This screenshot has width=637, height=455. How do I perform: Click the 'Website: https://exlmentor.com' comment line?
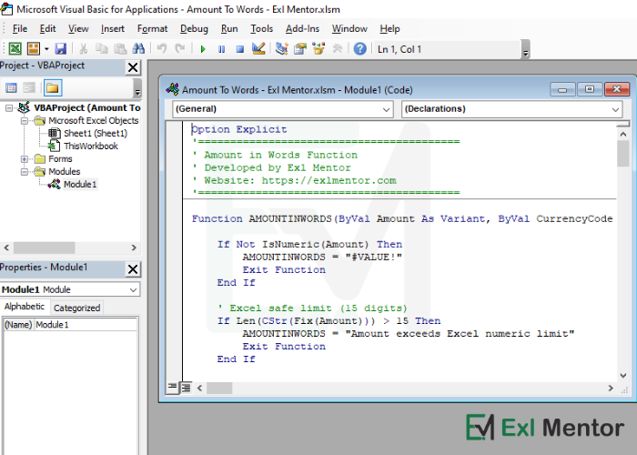tap(294, 180)
